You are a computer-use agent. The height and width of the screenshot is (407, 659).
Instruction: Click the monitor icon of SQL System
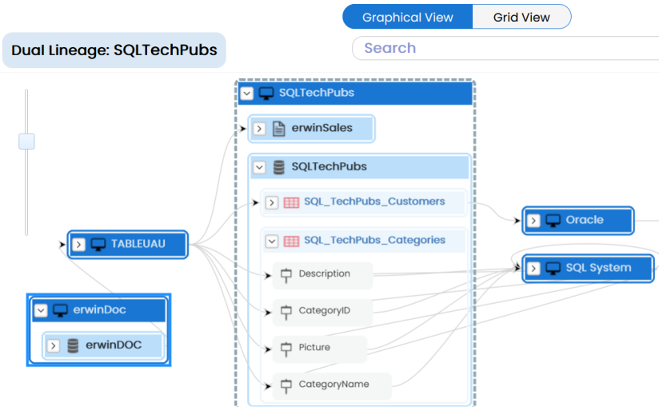(553, 269)
